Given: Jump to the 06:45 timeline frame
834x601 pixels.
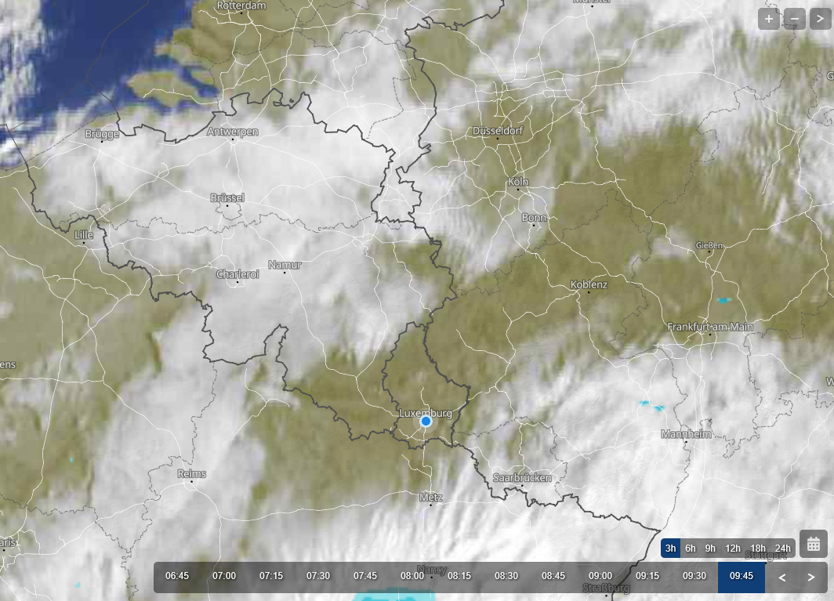Looking at the screenshot, I should click(177, 576).
